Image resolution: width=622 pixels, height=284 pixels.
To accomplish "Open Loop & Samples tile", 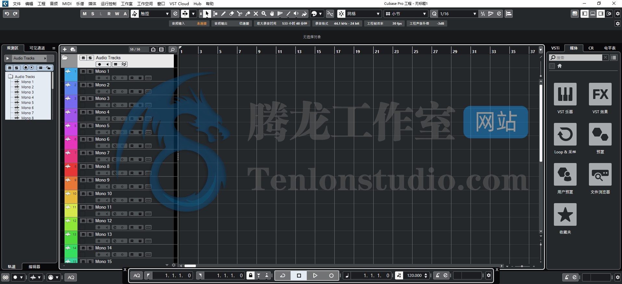I will click(565, 134).
